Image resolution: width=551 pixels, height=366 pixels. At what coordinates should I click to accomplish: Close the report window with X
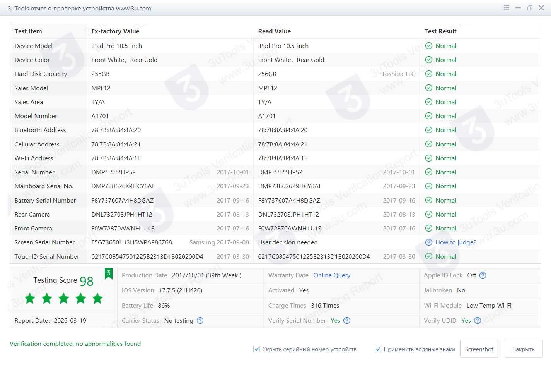point(541,8)
